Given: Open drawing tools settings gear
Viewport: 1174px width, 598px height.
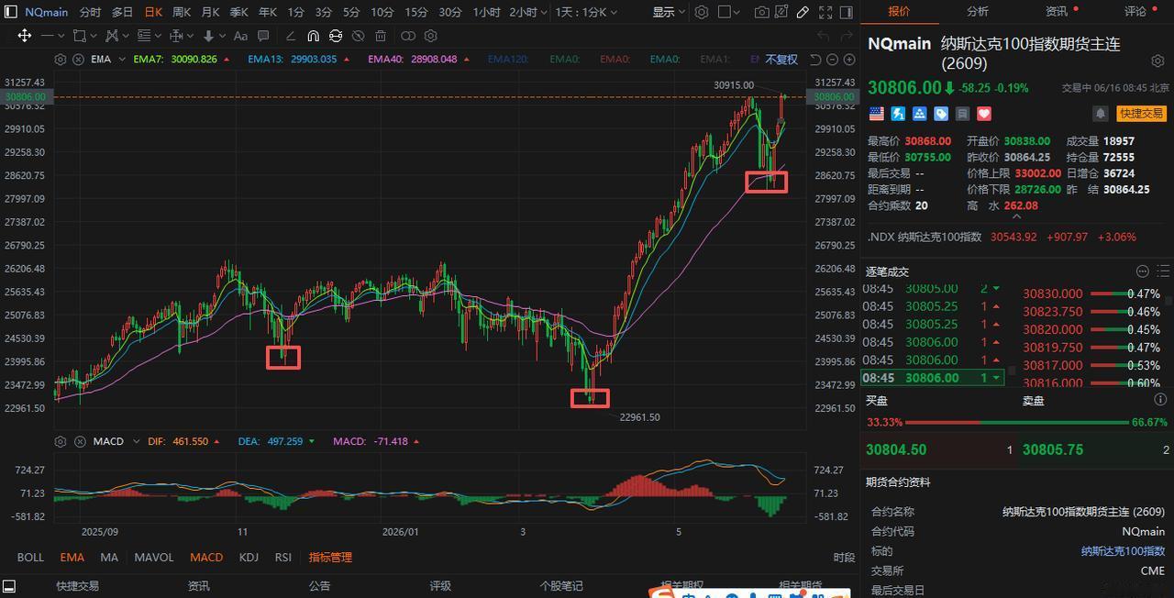Looking at the screenshot, I should tap(430, 36).
